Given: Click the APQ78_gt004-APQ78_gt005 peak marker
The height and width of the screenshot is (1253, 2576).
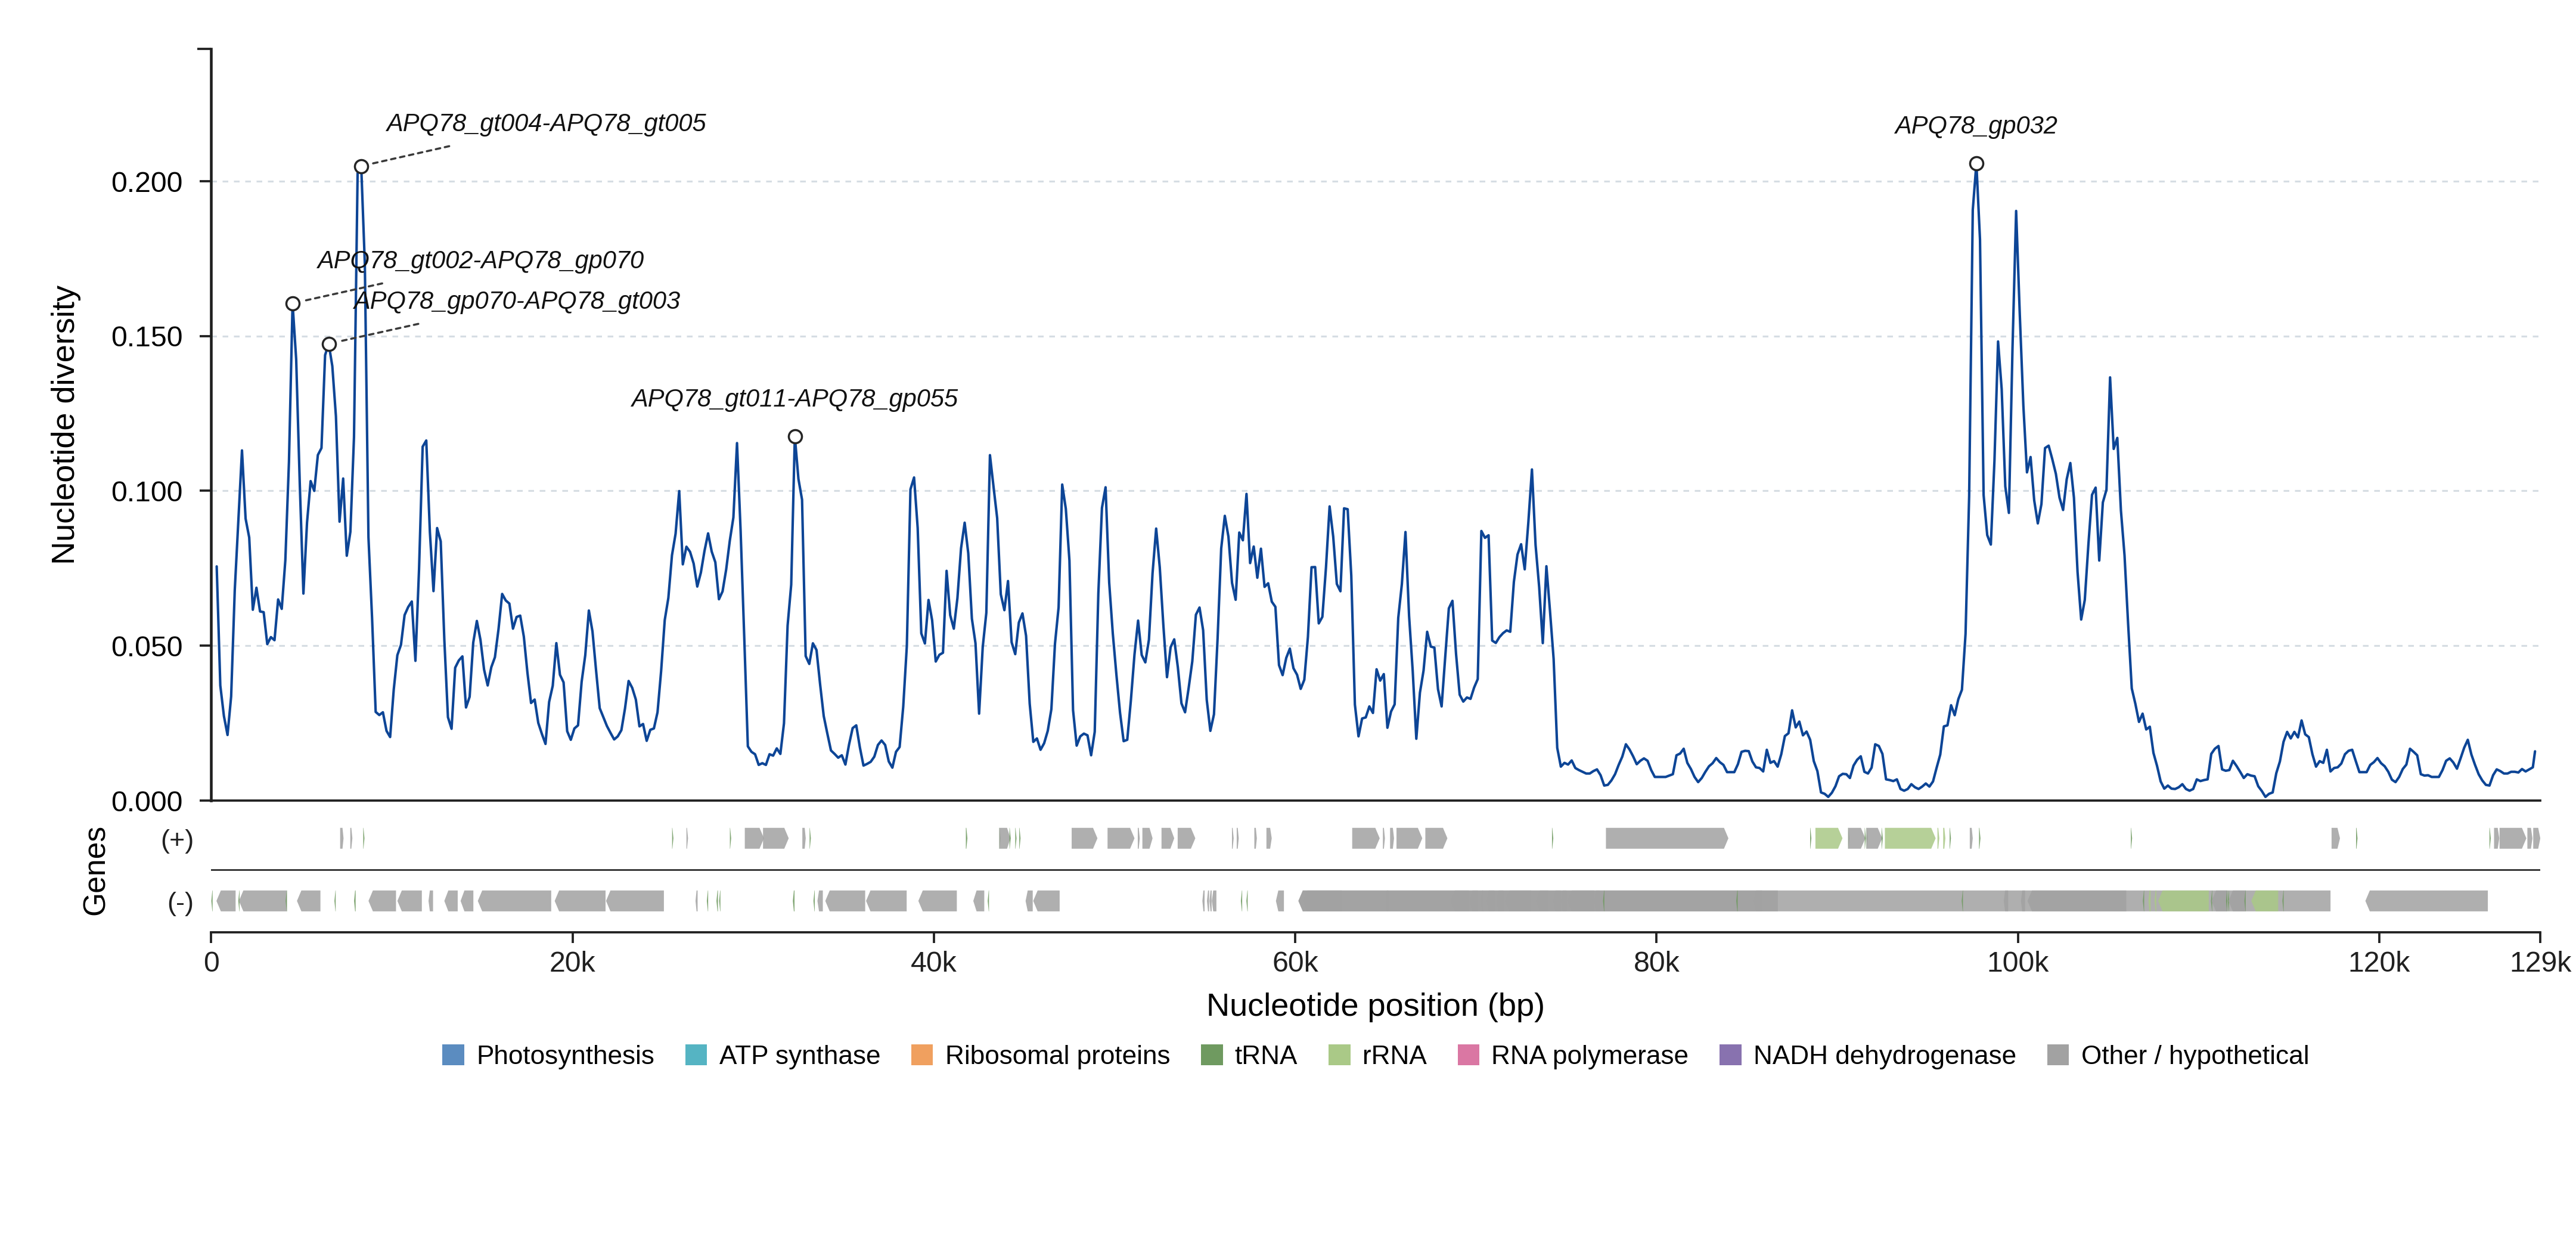Looking at the screenshot, I should [x=361, y=167].
